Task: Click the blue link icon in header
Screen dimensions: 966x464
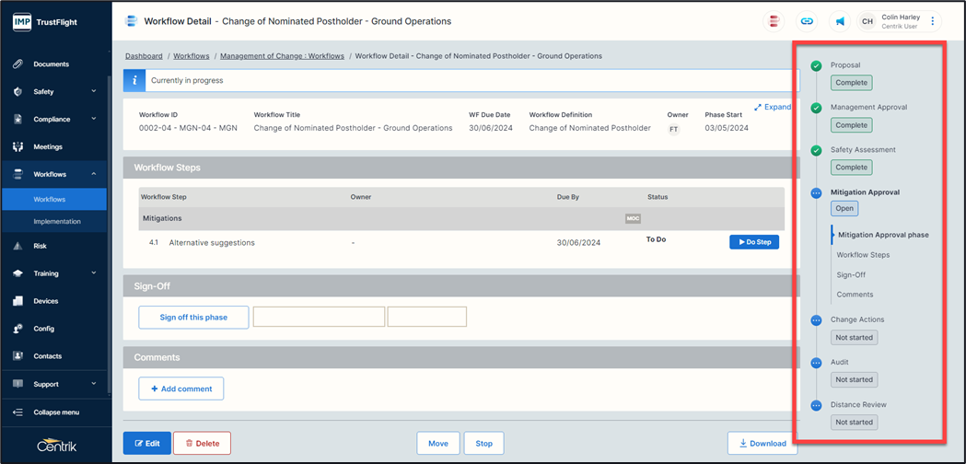Action: [807, 21]
